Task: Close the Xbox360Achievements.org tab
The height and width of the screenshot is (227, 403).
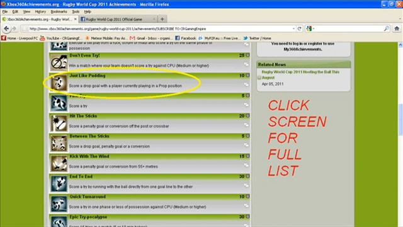Action: (x=75, y=19)
